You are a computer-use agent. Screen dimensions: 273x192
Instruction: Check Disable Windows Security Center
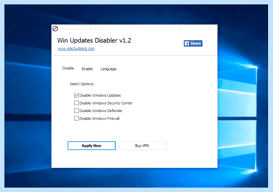[77, 103]
